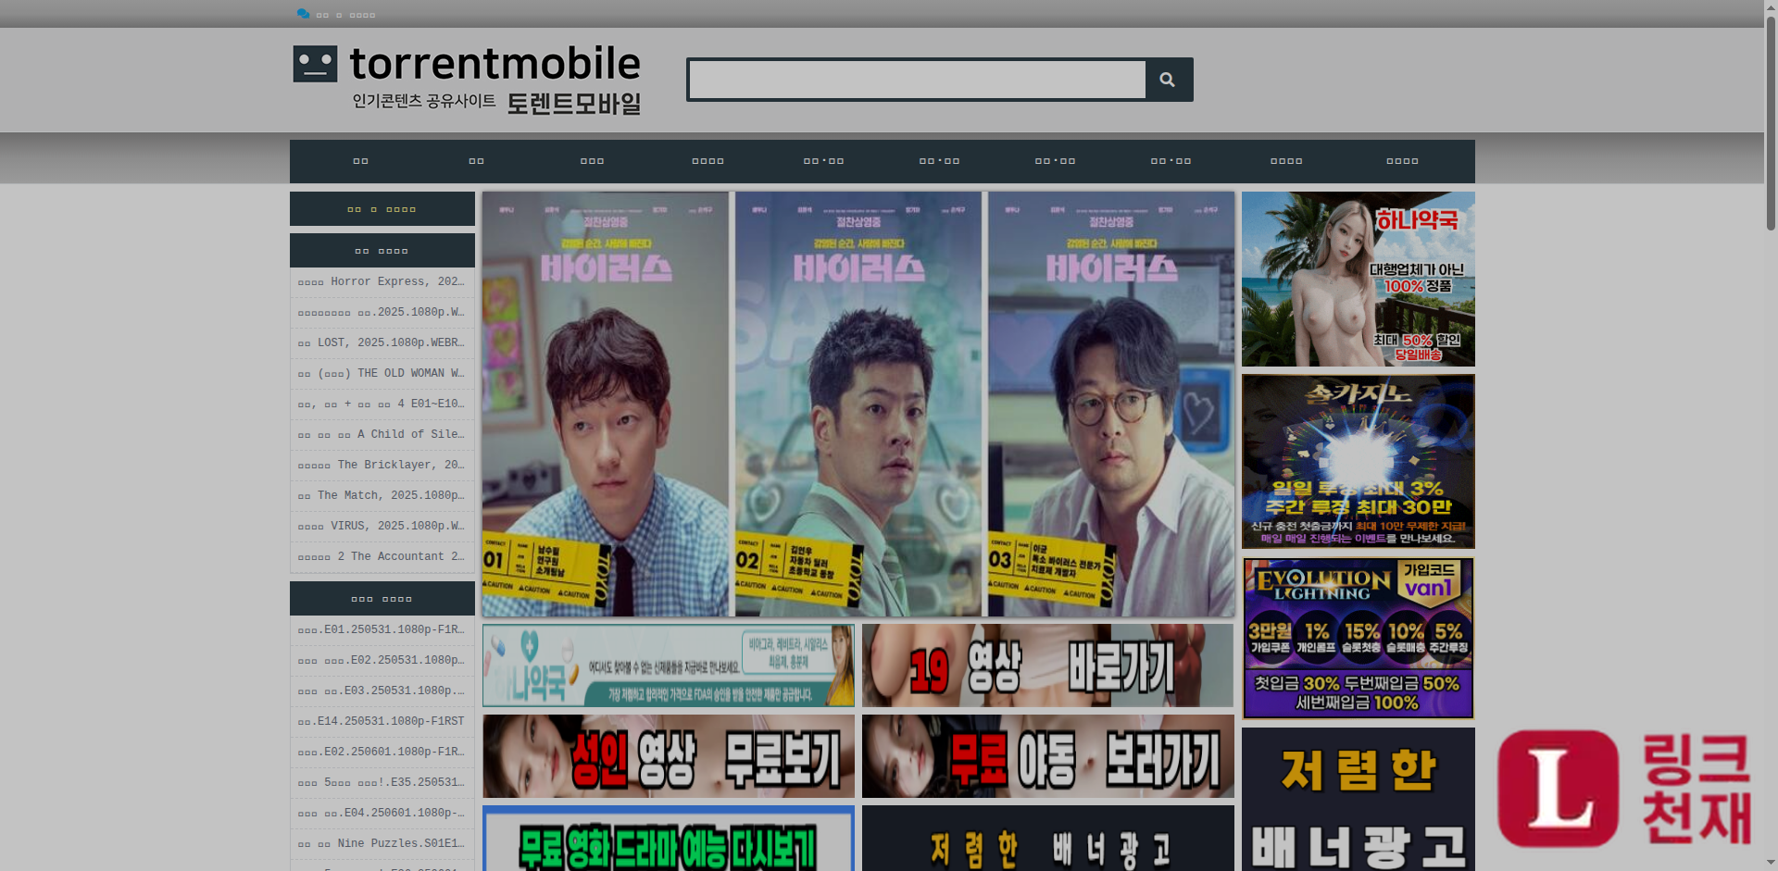
Task: Click the 솔카지노 casino banner
Action: click(x=1358, y=462)
